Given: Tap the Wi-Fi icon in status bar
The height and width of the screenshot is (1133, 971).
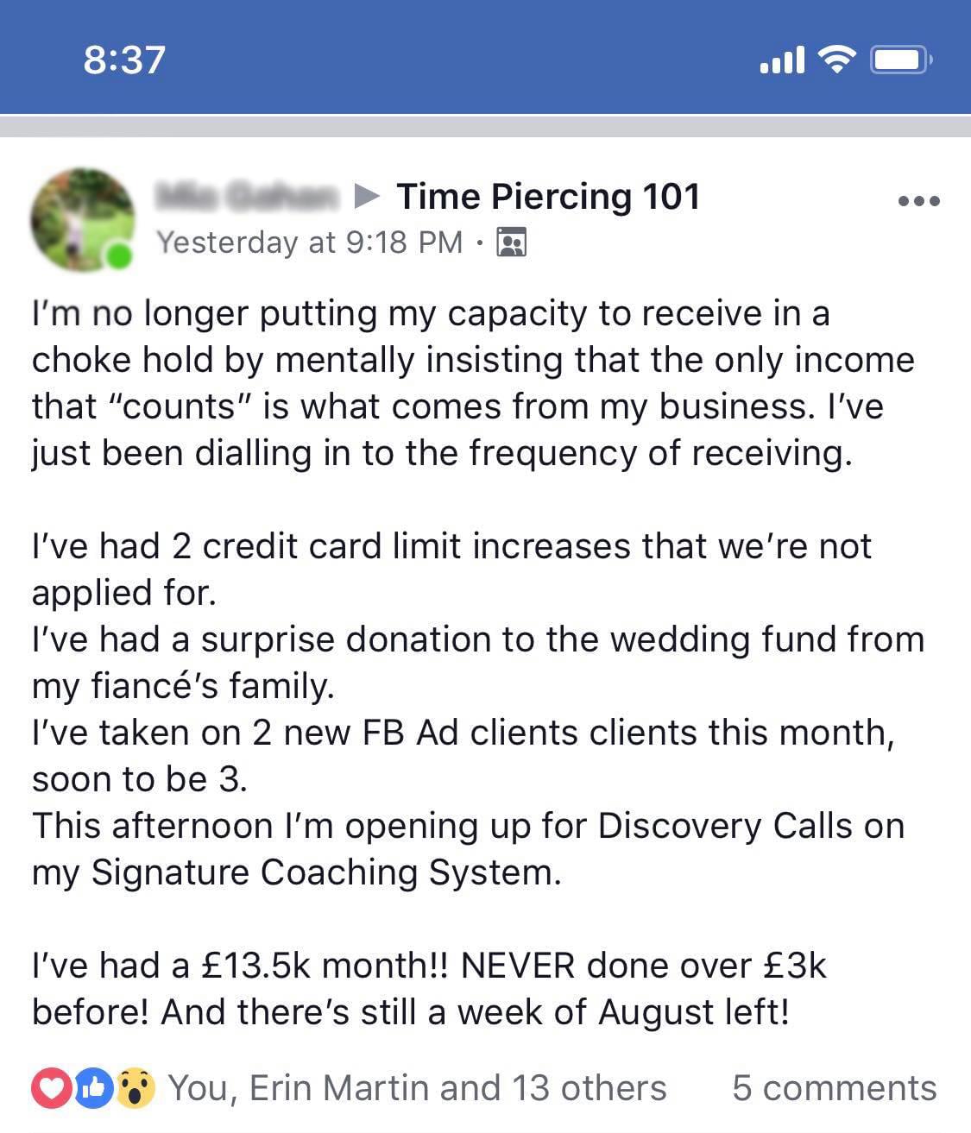Looking at the screenshot, I should click(835, 60).
